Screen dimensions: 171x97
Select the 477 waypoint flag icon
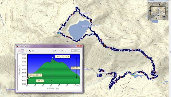point(58,33)
